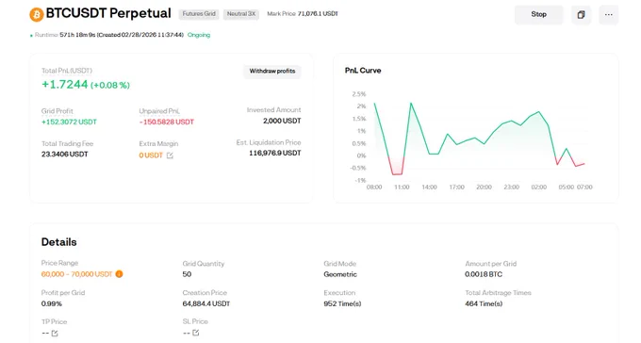Click the Total PnL value +1.7244
Viewport: 641px width, 343px height.
(65, 85)
